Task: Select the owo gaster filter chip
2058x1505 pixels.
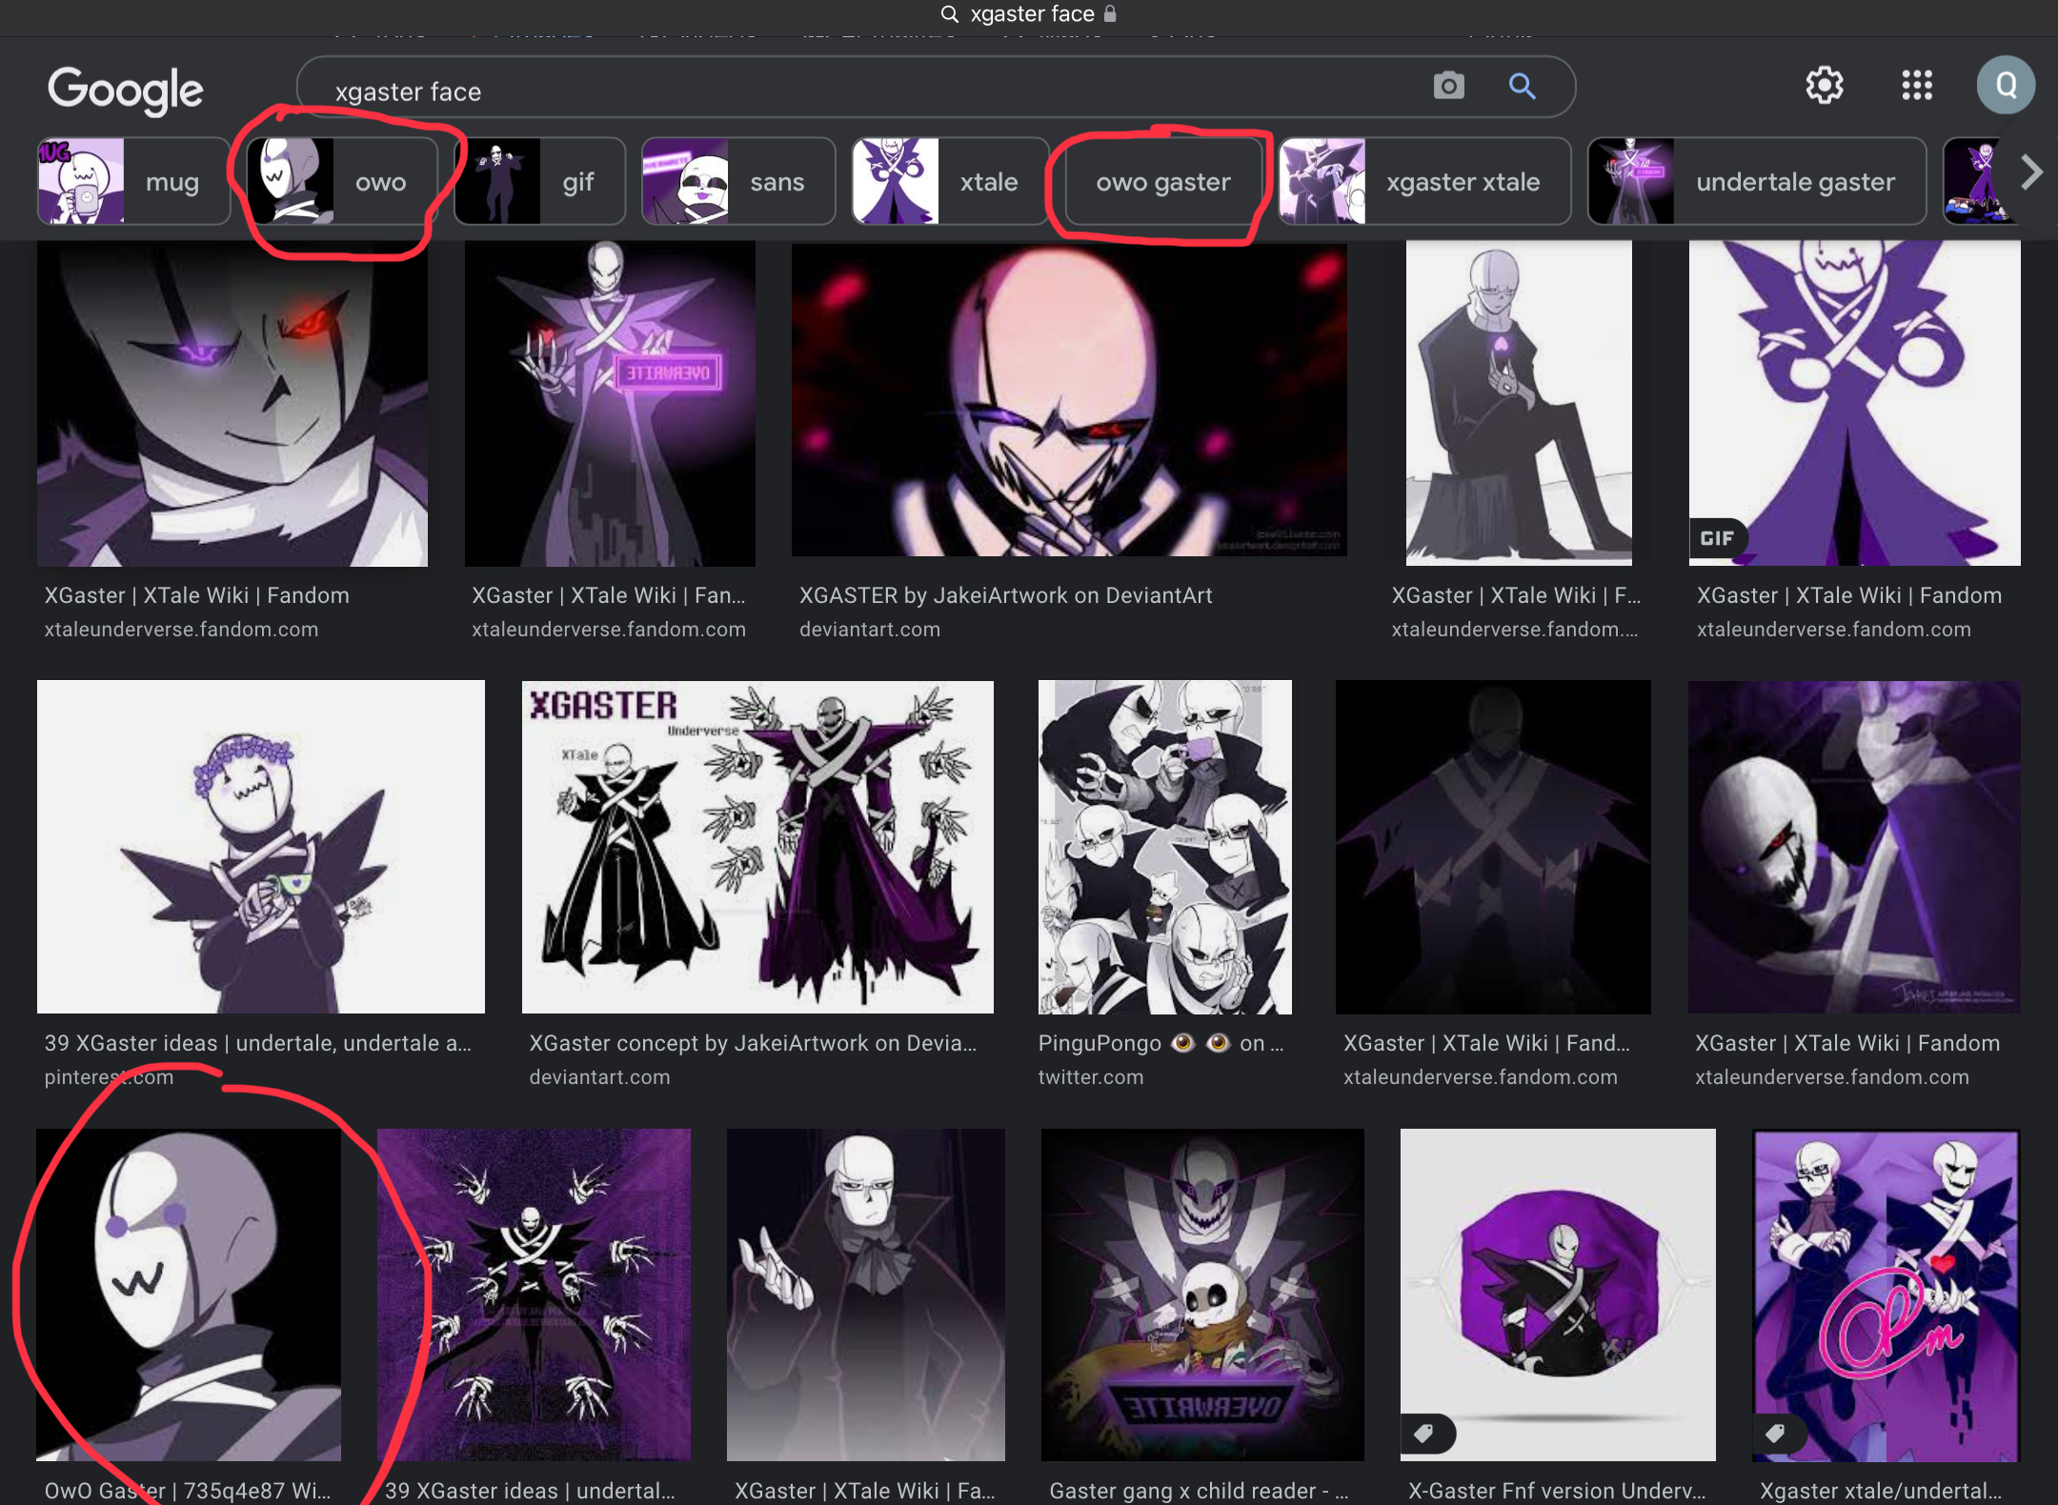Action: pyautogui.click(x=1162, y=181)
